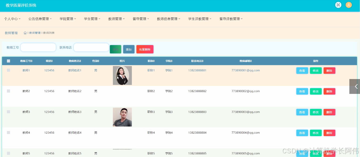
Task: Click the 学院3 cell
Action: point(169,112)
